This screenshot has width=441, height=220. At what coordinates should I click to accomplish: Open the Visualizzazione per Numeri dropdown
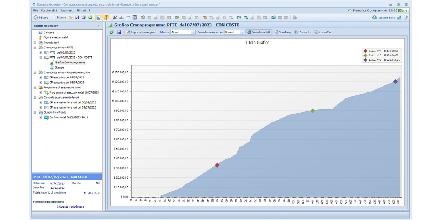tap(242, 32)
